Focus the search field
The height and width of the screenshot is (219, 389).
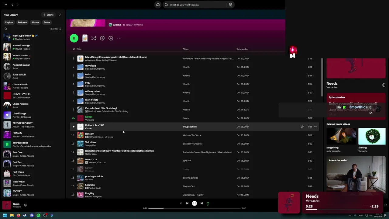pos(194,5)
